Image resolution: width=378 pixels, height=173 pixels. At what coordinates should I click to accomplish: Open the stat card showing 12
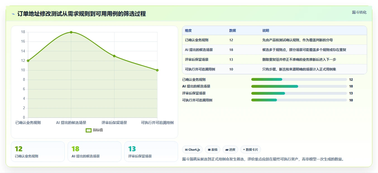click(x=38, y=152)
